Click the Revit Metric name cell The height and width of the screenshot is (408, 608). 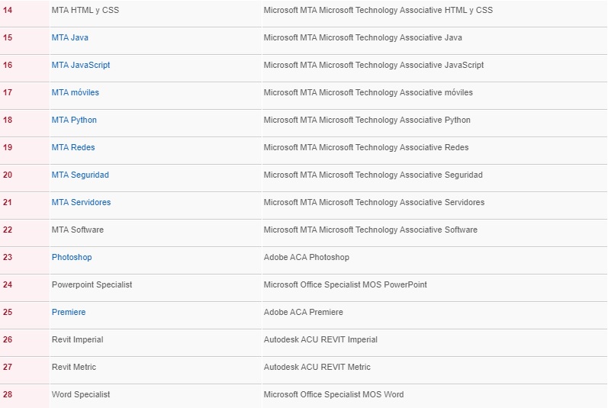156,371
